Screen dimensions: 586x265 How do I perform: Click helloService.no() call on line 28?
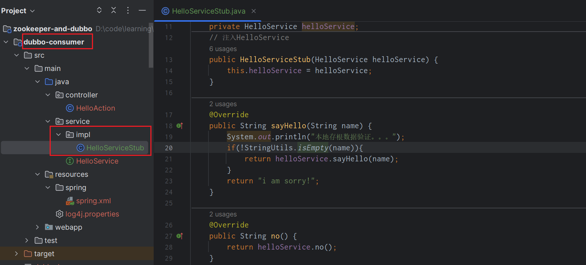pos(296,247)
